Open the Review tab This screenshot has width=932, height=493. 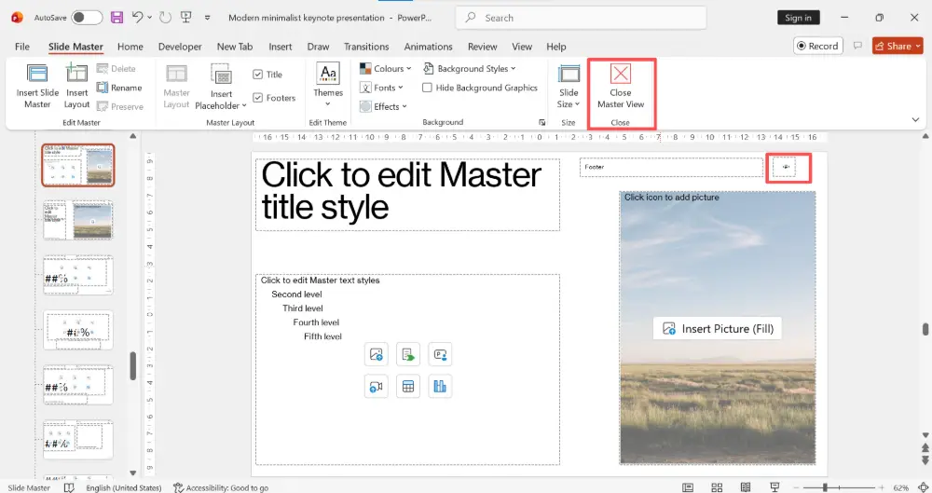click(x=482, y=47)
